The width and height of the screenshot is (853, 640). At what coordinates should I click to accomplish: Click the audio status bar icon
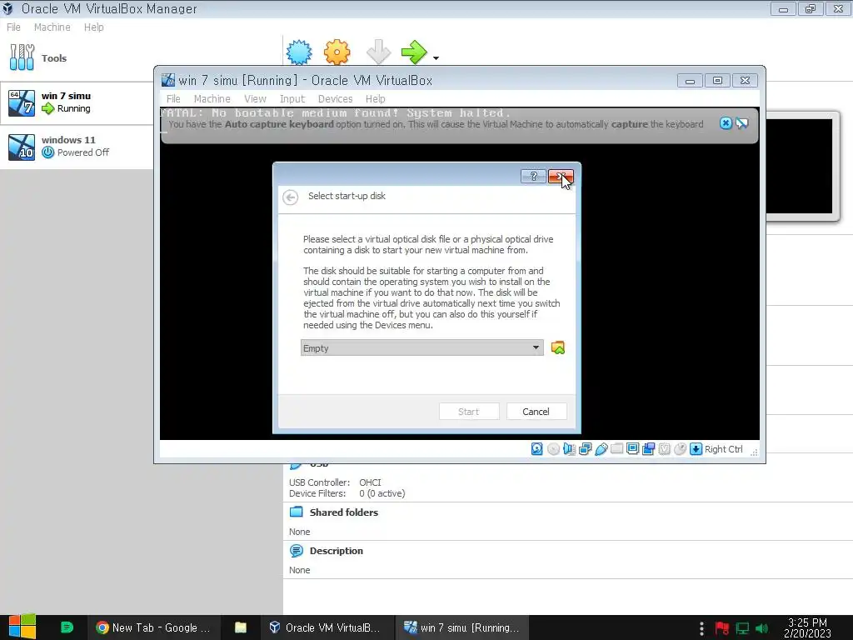[x=569, y=449]
